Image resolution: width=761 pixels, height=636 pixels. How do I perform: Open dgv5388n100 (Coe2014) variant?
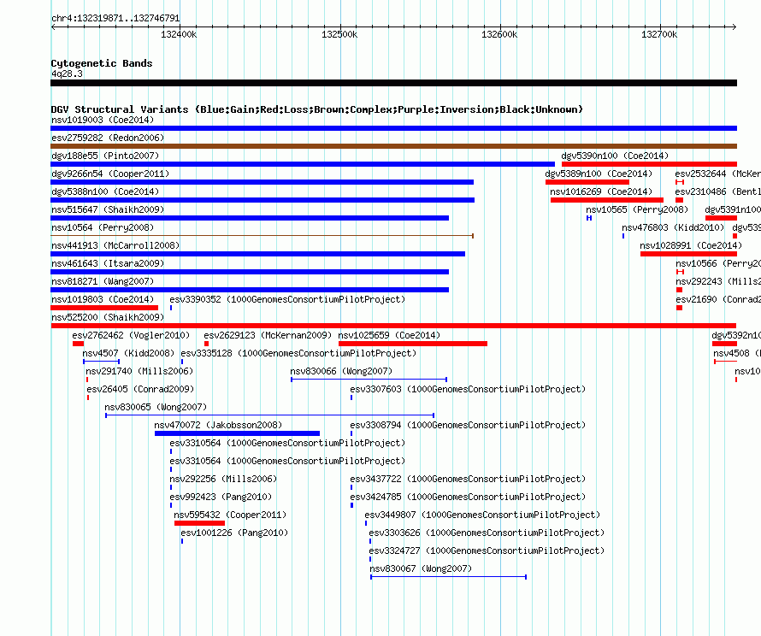(105, 191)
